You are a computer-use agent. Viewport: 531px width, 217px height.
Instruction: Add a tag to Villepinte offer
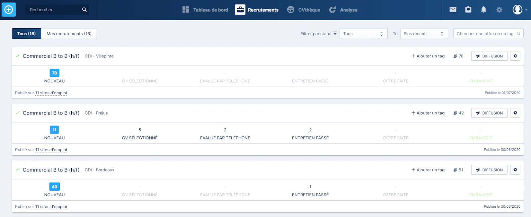pos(428,56)
